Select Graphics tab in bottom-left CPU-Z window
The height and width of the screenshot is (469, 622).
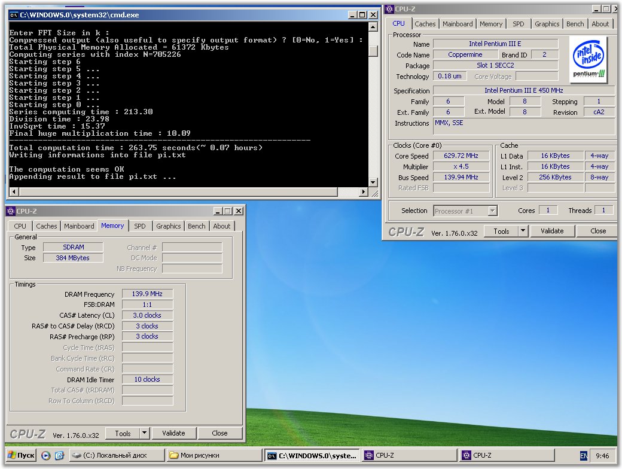[x=168, y=226]
